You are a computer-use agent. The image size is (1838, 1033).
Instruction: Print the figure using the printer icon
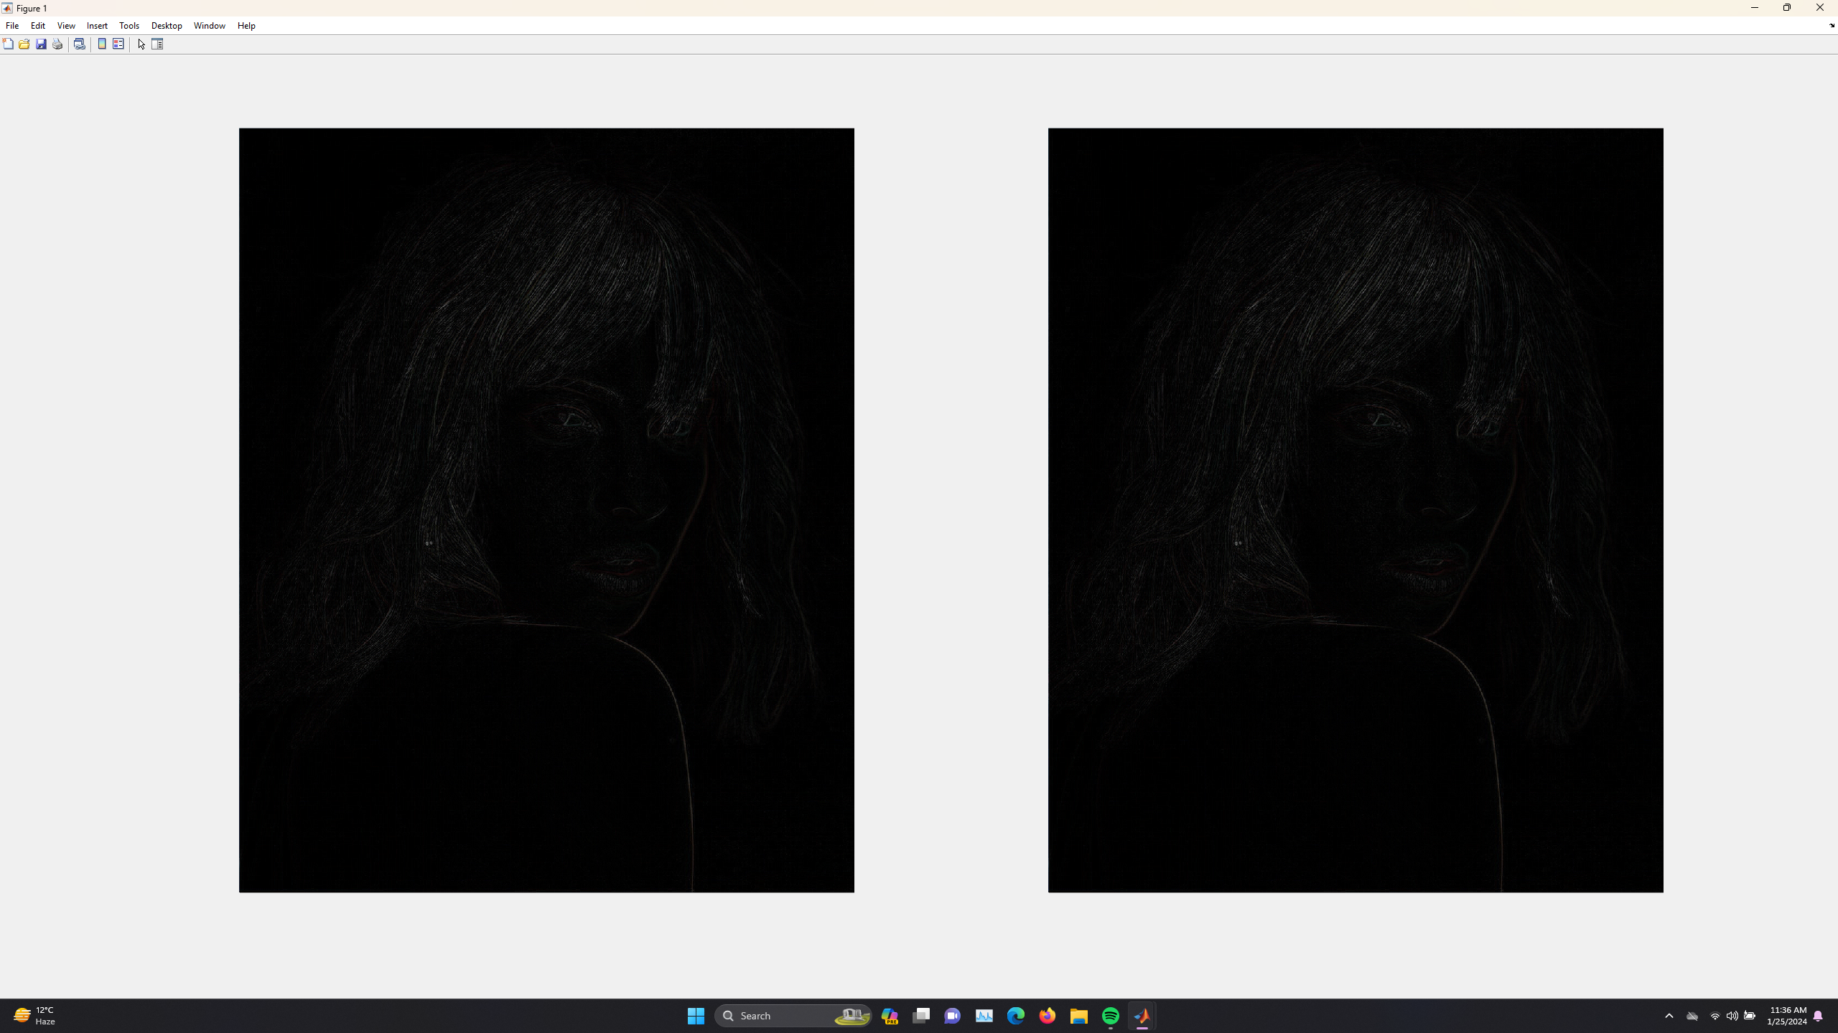tap(57, 44)
